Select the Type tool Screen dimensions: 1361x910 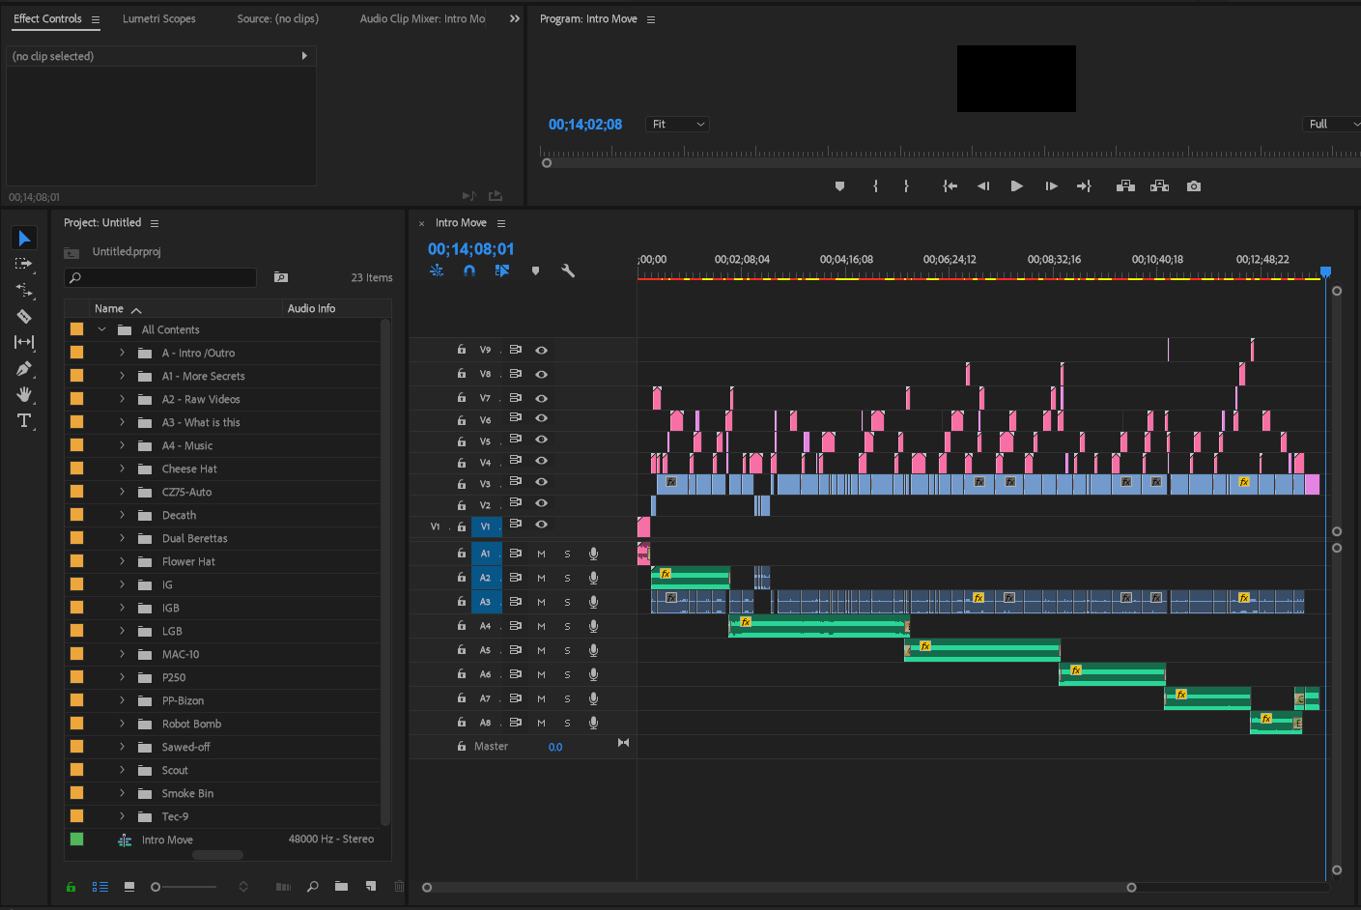tap(24, 420)
